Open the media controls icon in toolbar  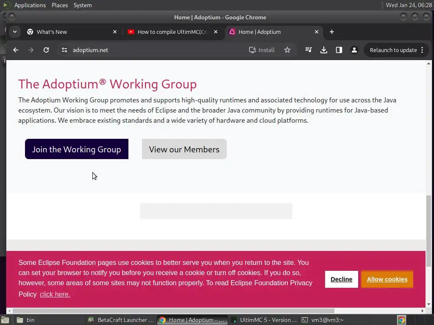tap(309, 50)
